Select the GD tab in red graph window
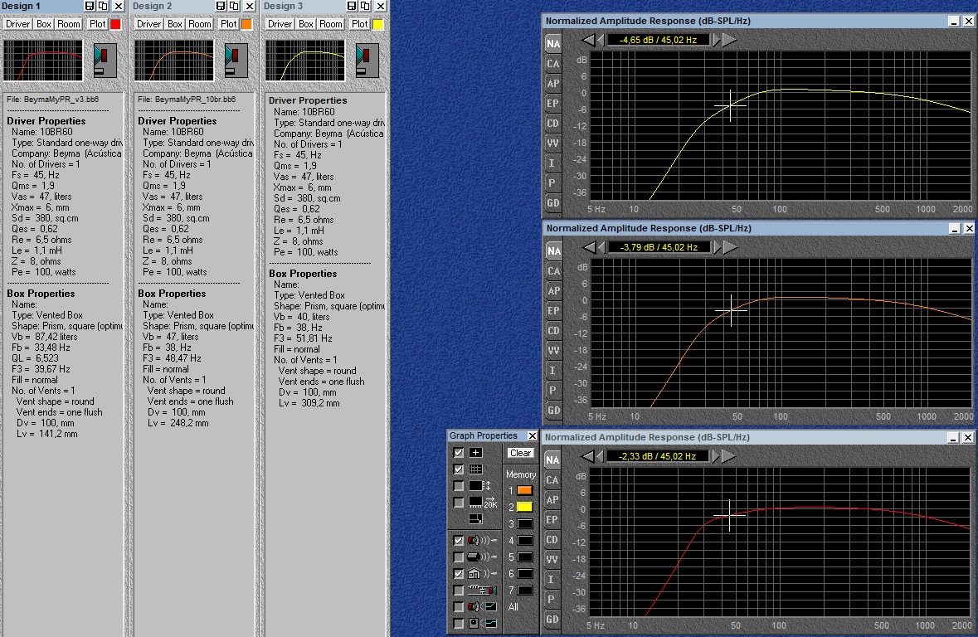Image resolution: width=978 pixels, height=637 pixels. pyautogui.click(x=552, y=620)
